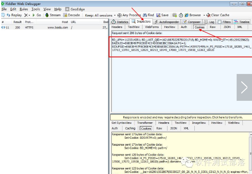252x174 pixels.
Task: Open the Keep: All sessions dropdown
Action: [99, 15]
